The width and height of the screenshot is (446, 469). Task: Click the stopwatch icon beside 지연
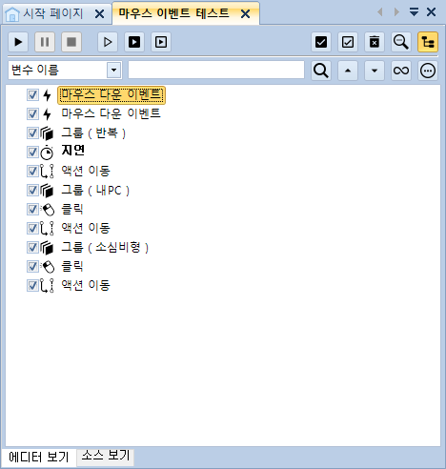(47, 153)
